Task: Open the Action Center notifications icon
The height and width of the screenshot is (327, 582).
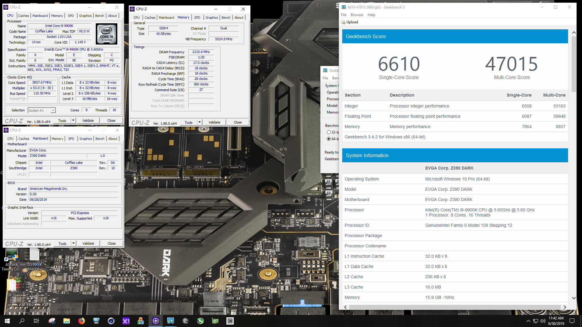Action: pos(572,321)
